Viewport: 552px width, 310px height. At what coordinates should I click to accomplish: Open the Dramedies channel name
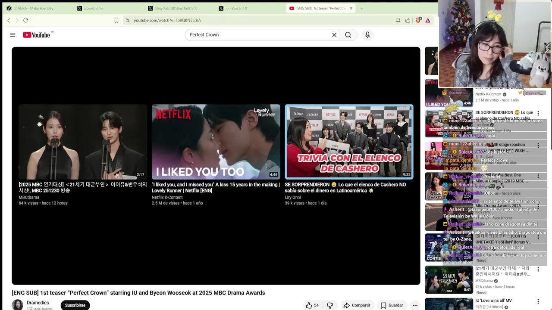click(38, 303)
